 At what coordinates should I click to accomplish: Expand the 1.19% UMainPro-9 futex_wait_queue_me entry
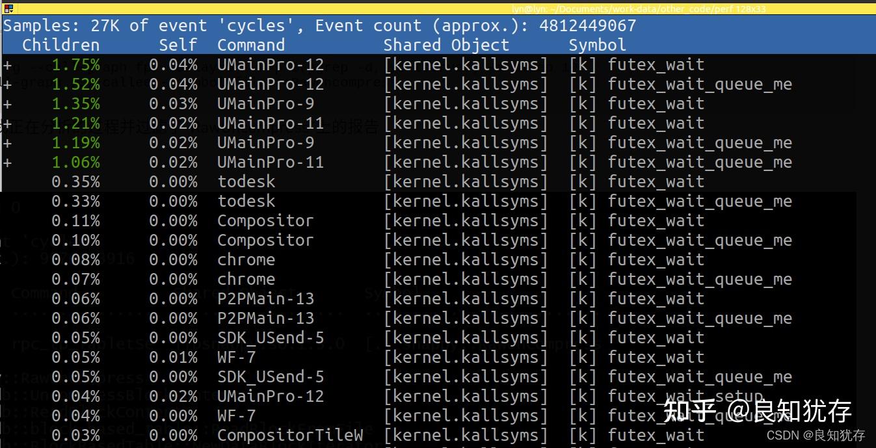7,143
